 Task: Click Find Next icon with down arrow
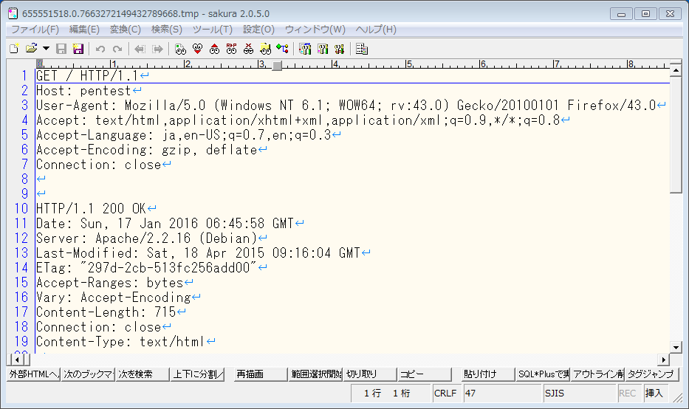197,49
